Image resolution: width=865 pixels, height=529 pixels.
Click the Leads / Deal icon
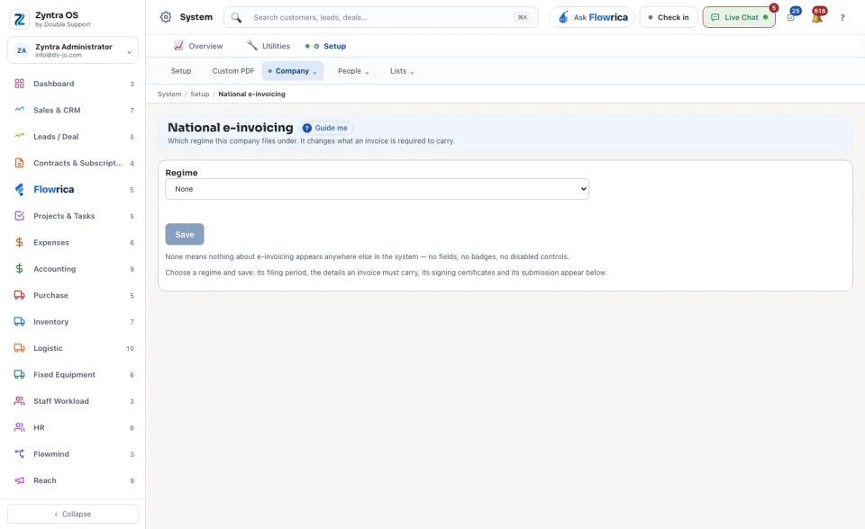point(19,136)
